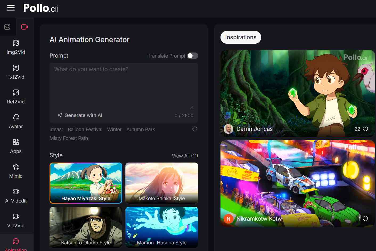The width and height of the screenshot is (376, 251).
Task: Select the video generation tab icon
Action: [24, 27]
